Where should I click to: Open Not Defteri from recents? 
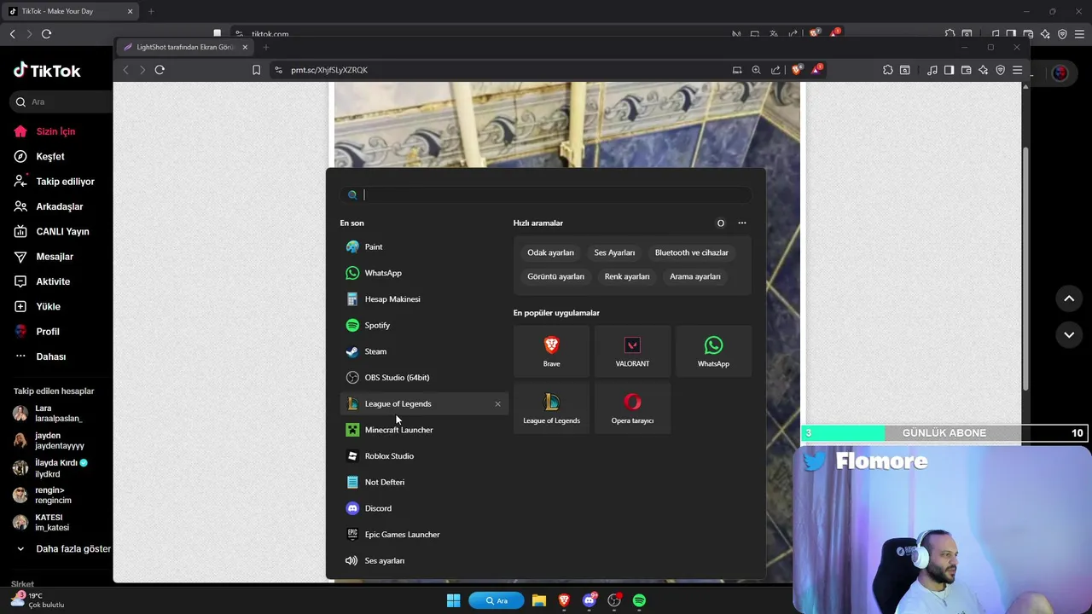424,482
